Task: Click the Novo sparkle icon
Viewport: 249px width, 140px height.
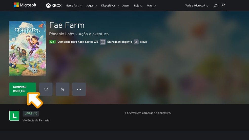Action: point(136,42)
